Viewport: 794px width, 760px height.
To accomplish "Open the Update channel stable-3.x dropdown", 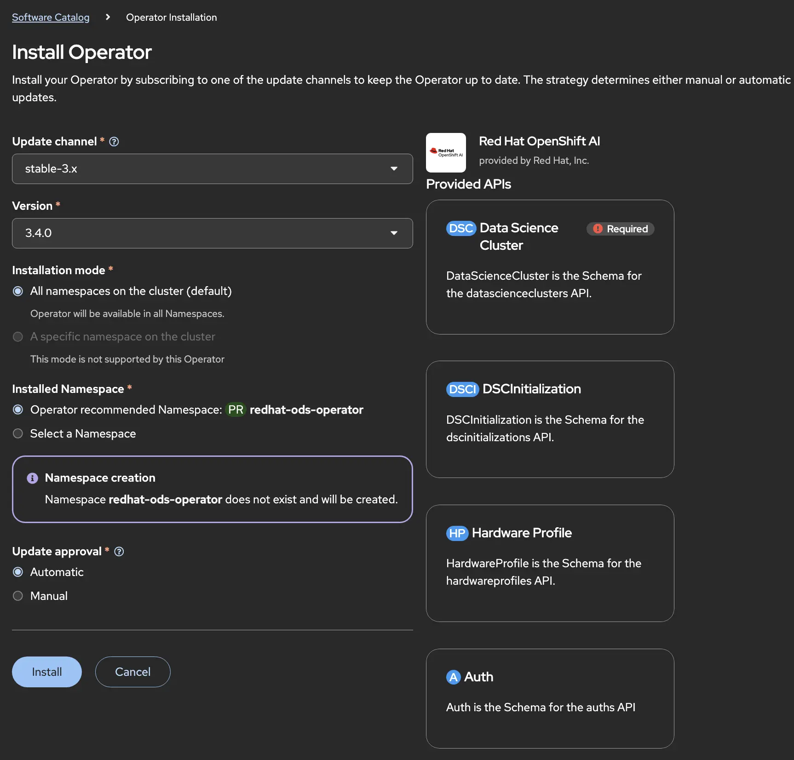I will coord(213,169).
